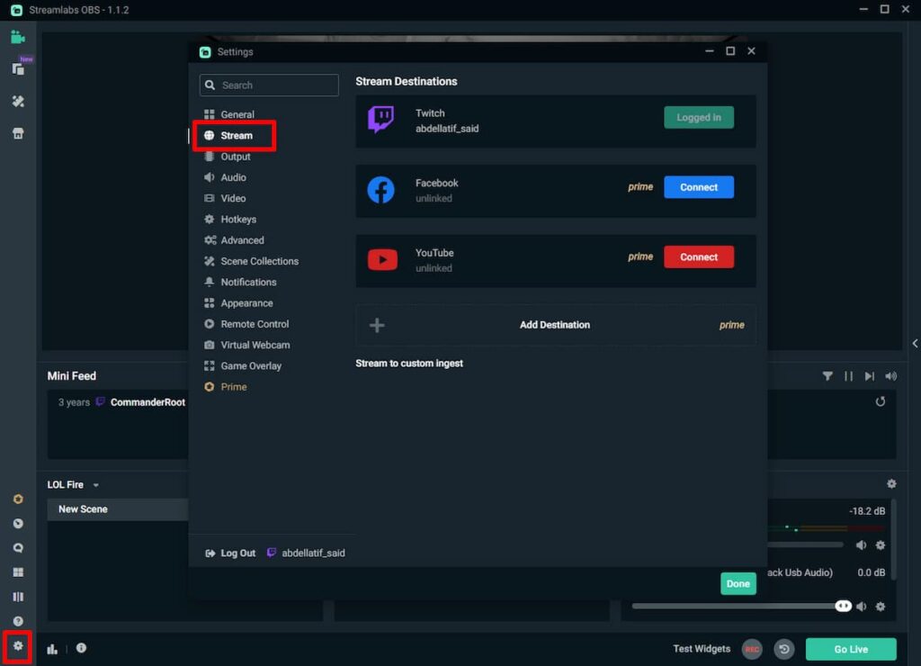Adjust the Usb Audio volume slider knob
This screenshot has width=921, height=666.
pyautogui.click(x=843, y=606)
